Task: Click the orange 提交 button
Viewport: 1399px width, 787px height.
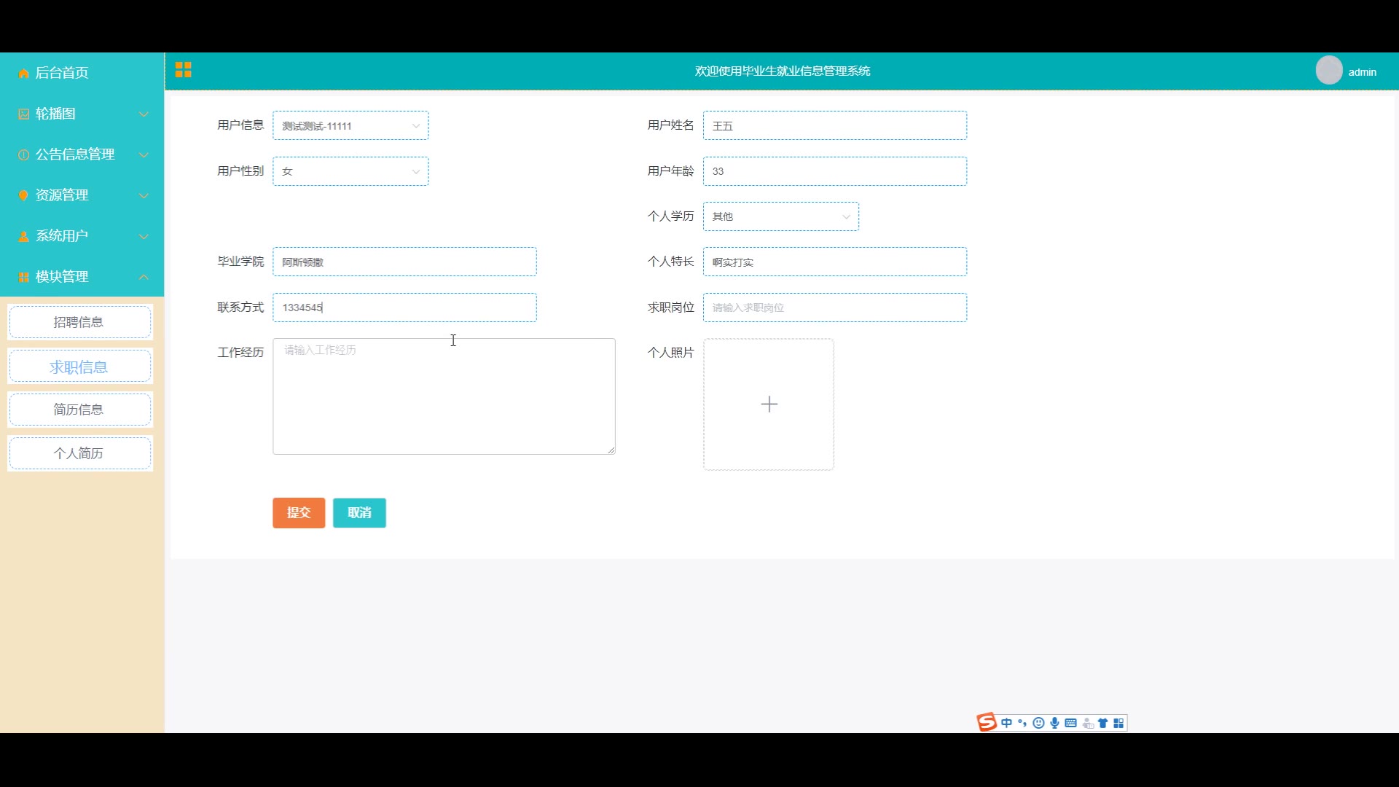Action: click(x=299, y=513)
